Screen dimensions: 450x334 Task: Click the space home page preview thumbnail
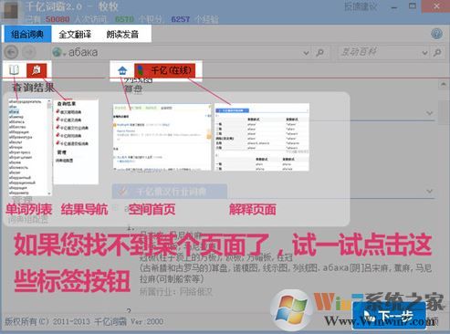click(x=162, y=137)
